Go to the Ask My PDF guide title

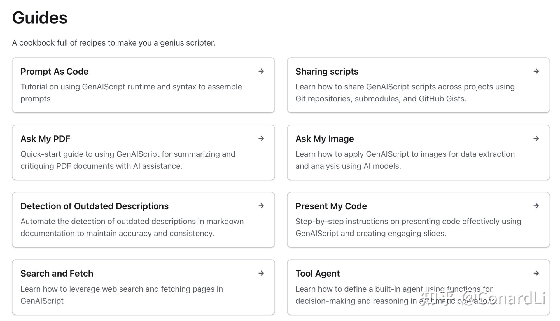tap(45, 139)
